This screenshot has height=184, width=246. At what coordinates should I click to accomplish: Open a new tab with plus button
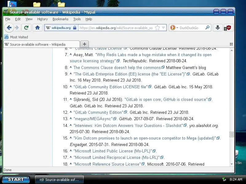(84, 44)
